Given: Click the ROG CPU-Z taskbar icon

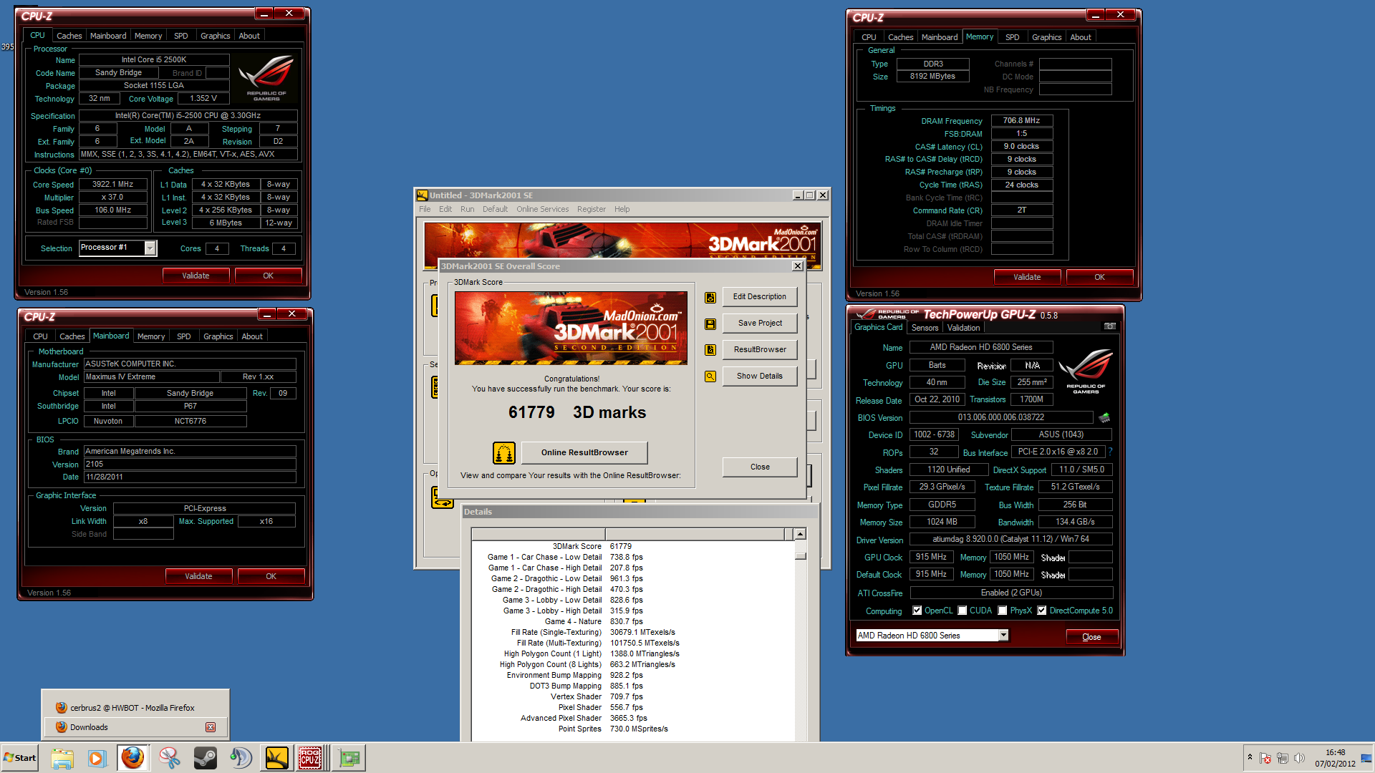Looking at the screenshot, I should [x=312, y=758].
